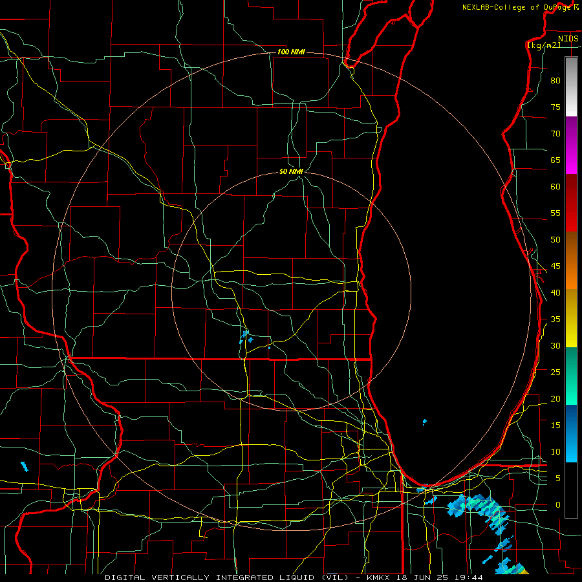
Task: Click the NIDS label above the legend
Action: (568, 39)
